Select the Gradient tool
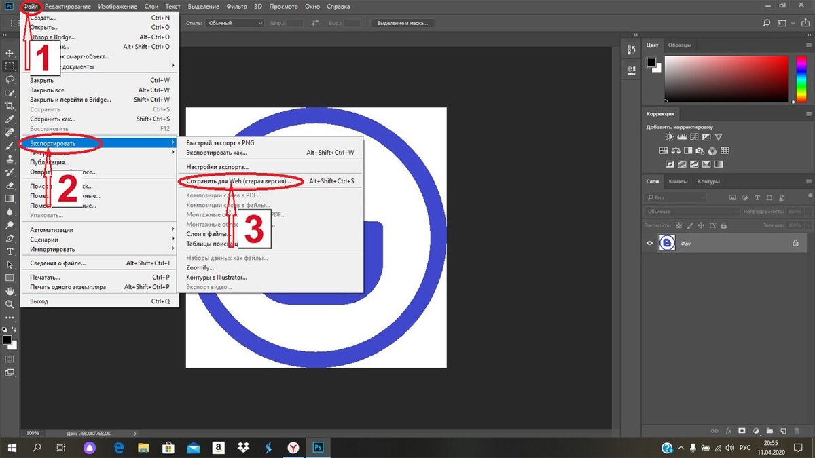 click(x=10, y=199)
